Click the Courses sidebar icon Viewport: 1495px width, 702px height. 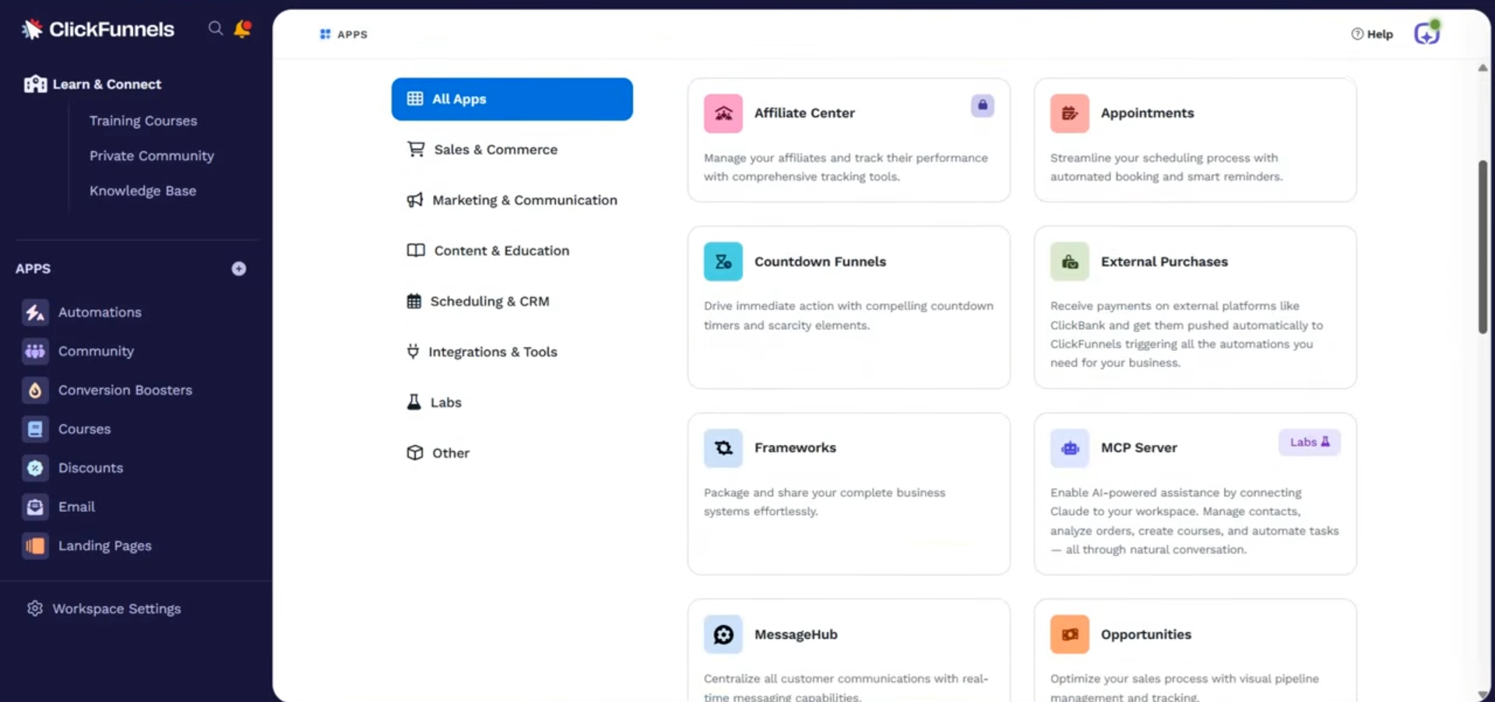[x=35, y=429]
